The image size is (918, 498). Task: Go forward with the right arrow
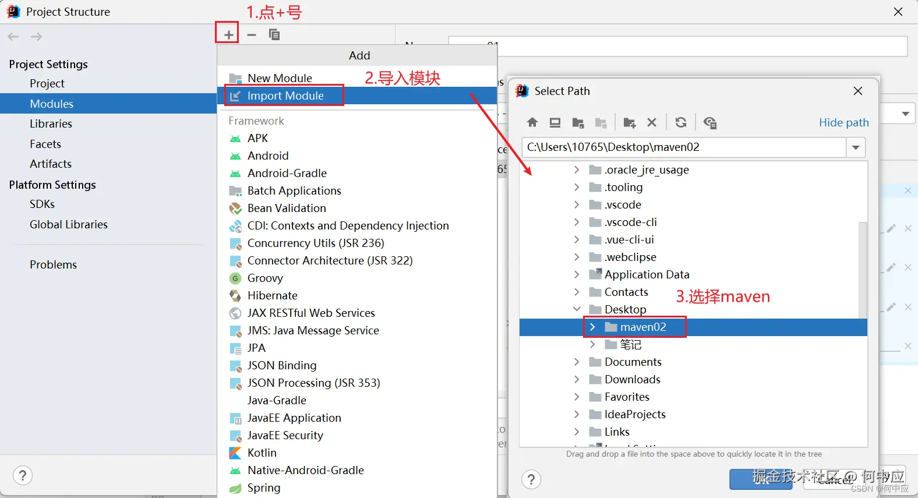point(36,37)
